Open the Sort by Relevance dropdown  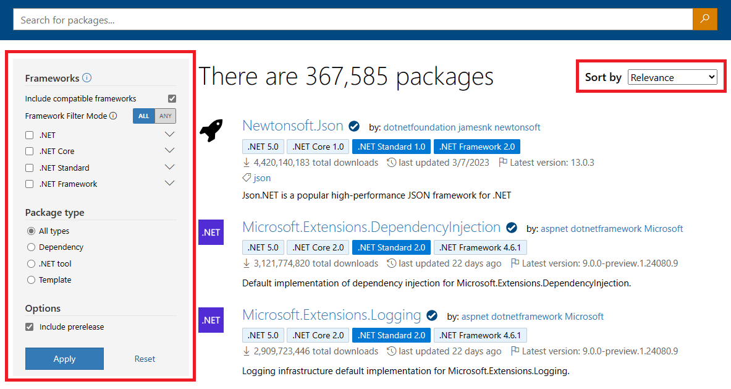[x=672, y=77]
